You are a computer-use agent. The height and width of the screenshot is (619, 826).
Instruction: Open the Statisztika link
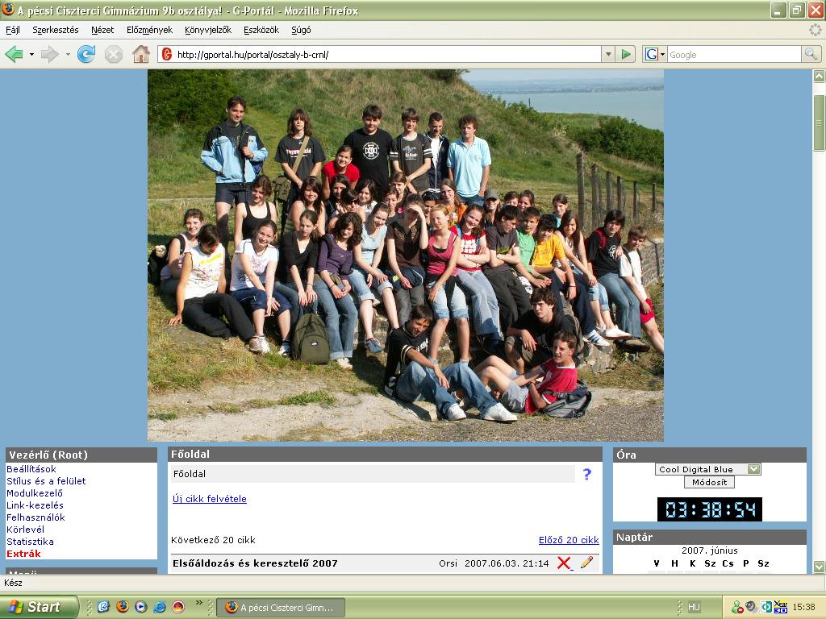[30, 542]
